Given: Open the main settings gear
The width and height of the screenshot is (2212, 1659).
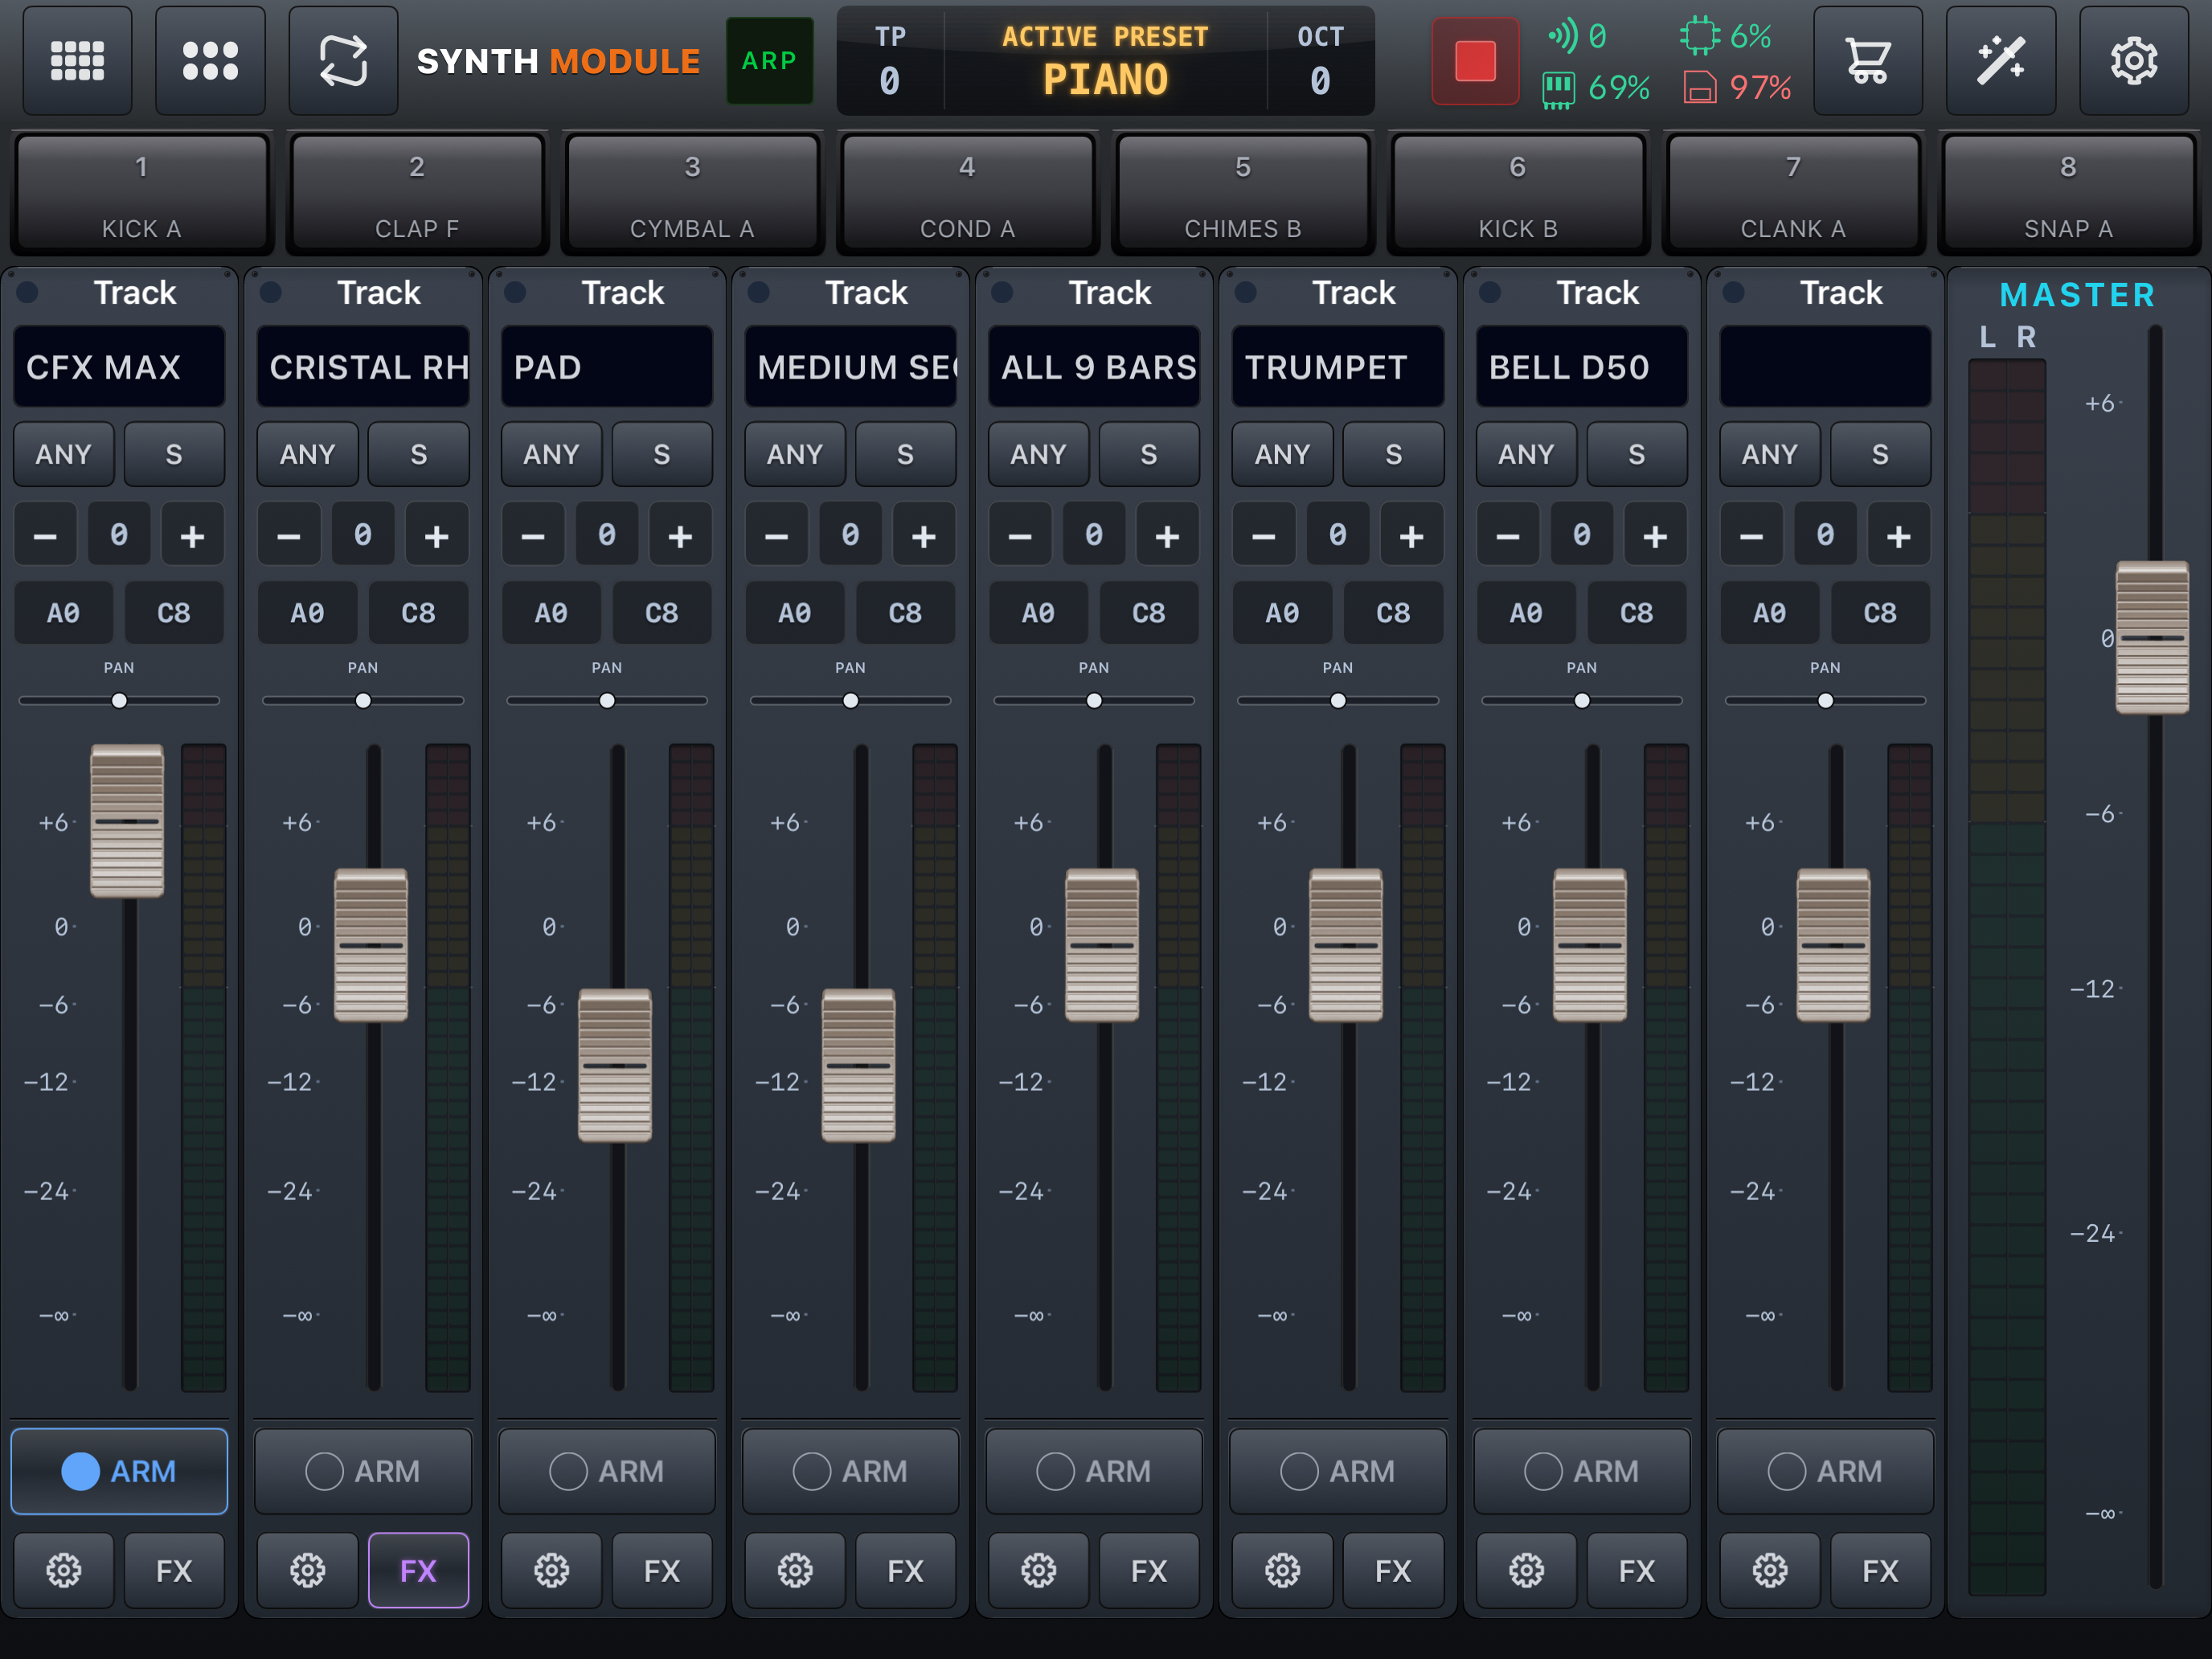Looking at the screenshot, I should pyautogui.click(x=2133, y=60).
